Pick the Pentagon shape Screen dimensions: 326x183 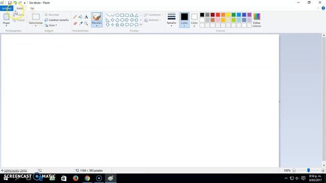tap(117, 20)
